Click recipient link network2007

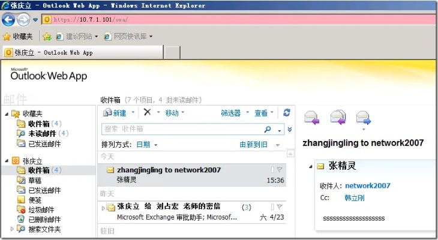click(x=368, y=185)
